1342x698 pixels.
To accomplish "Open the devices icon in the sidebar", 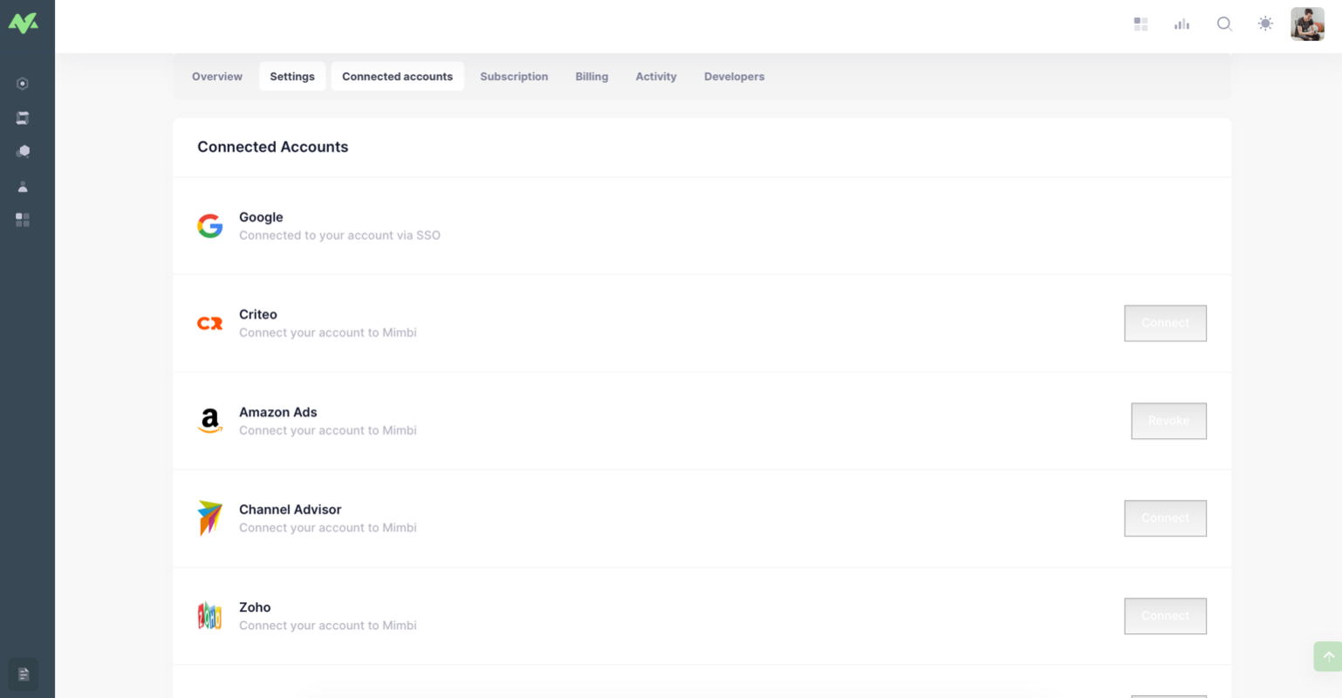I will click(23, 117).
